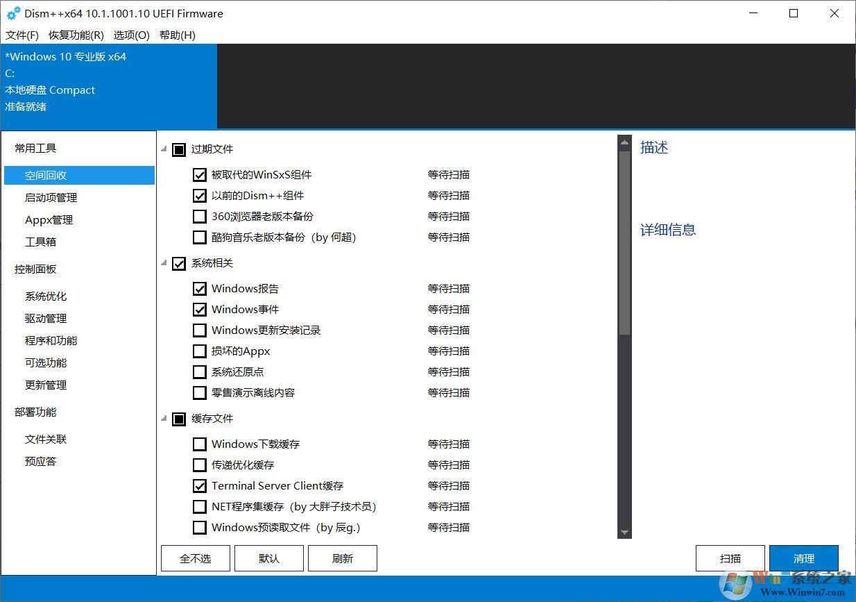Click the scrollbar down arrow
The image size is (856, 602).
(x=624, y=532)
